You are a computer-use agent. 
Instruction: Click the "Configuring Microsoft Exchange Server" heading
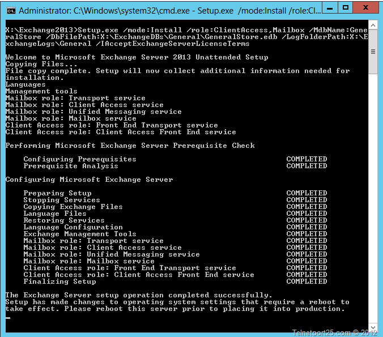[x=89, y=180]
